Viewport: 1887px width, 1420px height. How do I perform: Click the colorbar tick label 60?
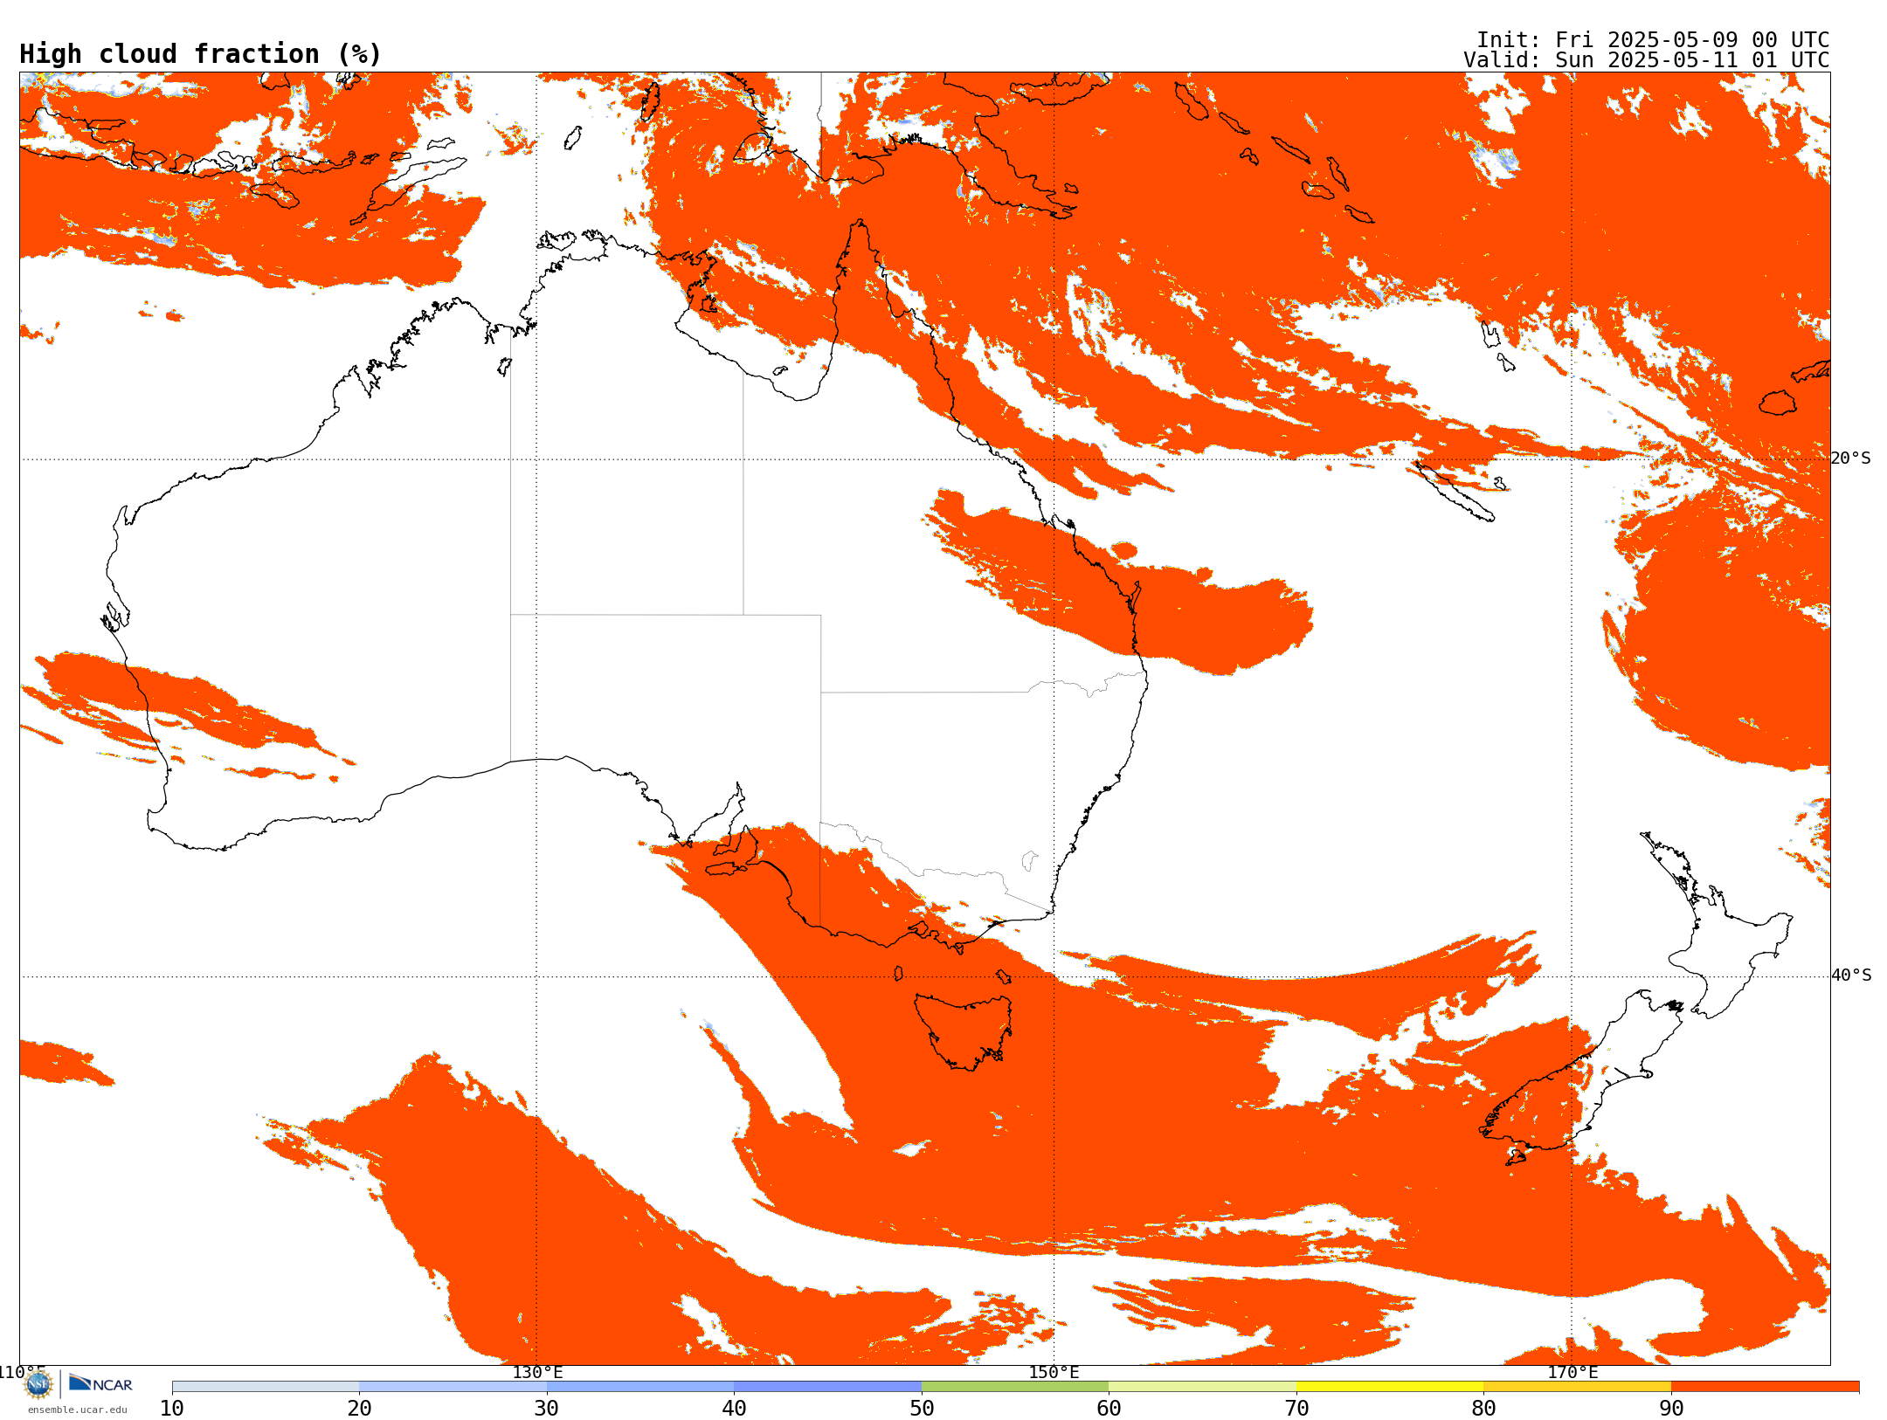pyautogui.click(x=1109, y=1408)
